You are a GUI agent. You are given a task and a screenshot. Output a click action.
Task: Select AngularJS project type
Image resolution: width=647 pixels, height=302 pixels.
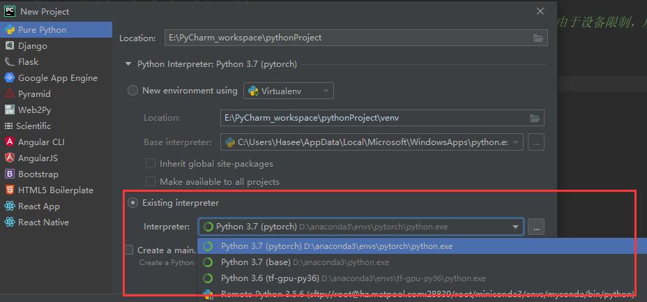click(56, 158)
